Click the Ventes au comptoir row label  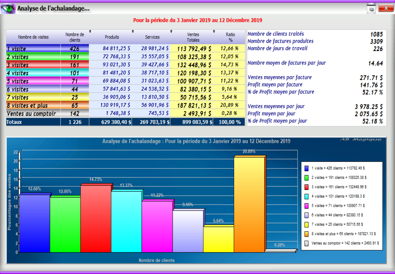31,114
